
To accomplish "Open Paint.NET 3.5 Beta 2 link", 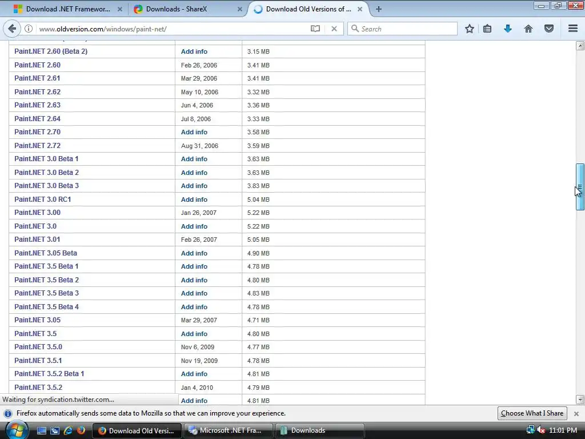I will (x=46, y=280).
